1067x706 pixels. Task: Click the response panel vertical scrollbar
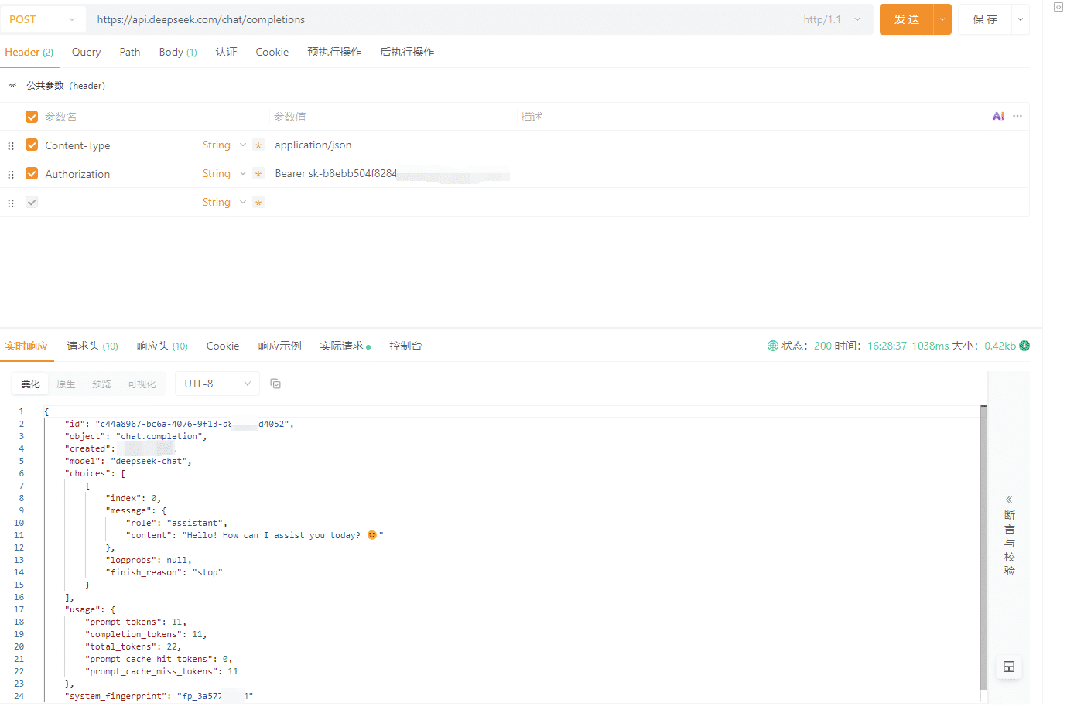[983, 541]
